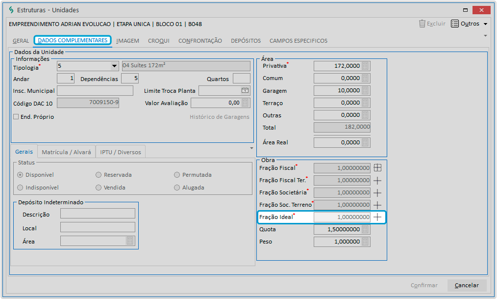
Task: Open the Matrícula / Alvará tab
Action: [66, 152]
